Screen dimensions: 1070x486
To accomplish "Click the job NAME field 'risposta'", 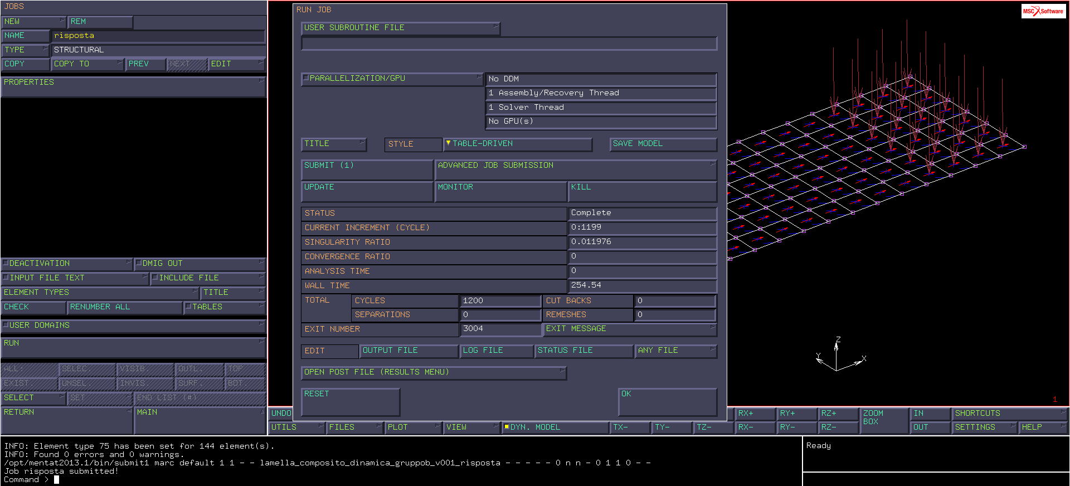I will (158, 36).
